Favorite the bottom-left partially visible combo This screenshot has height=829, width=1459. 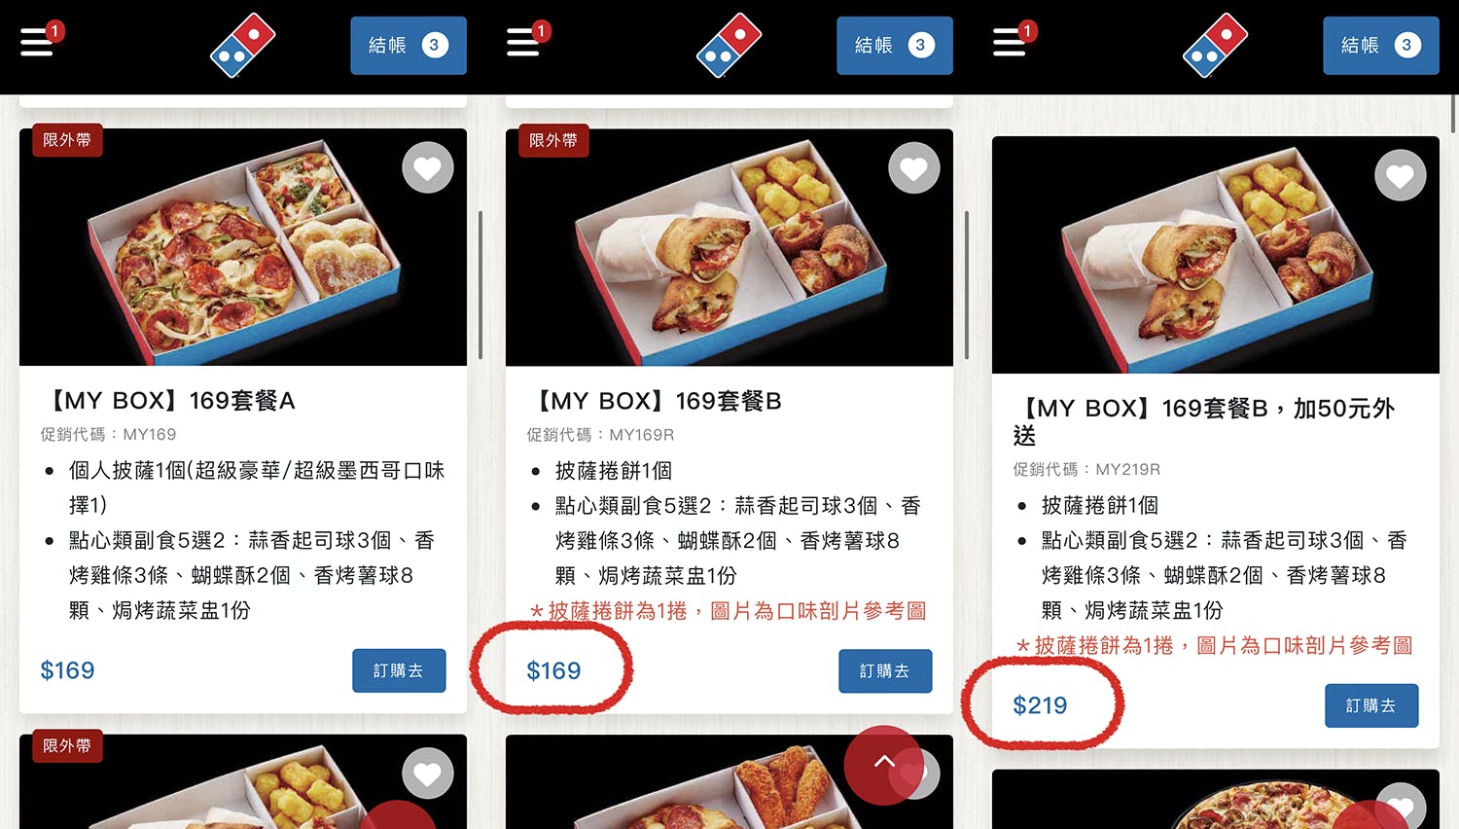[x=428, y=774]
